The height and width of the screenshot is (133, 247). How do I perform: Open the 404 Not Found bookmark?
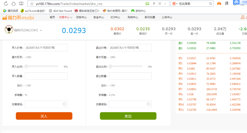[x=60, y=11]
